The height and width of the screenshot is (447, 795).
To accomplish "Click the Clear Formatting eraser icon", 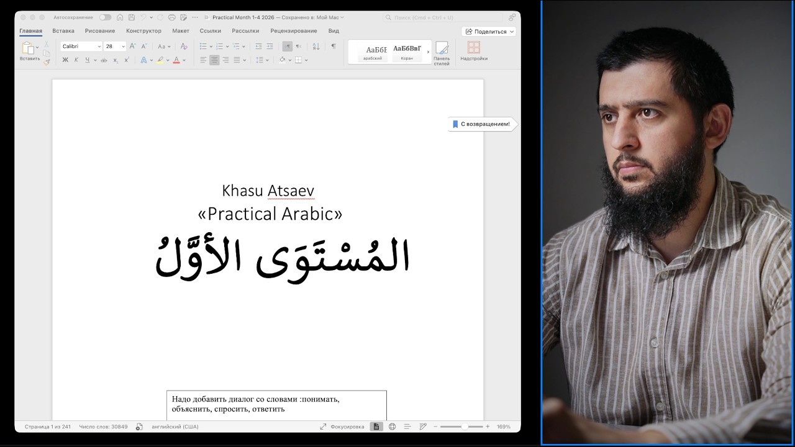I will (184, 47).
